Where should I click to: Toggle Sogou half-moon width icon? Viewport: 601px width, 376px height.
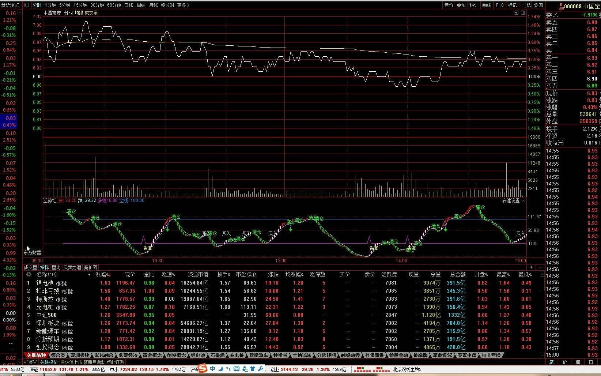(220, 369)
